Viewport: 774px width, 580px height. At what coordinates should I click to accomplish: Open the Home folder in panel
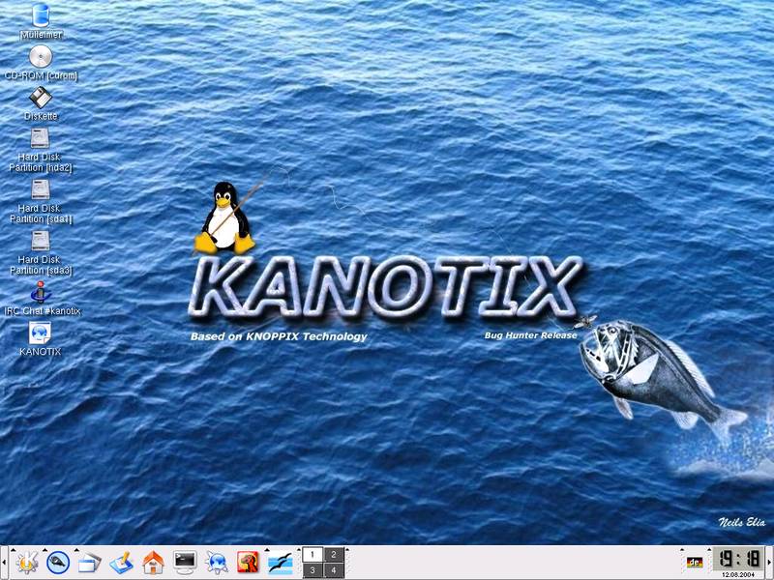click(153, 562)
